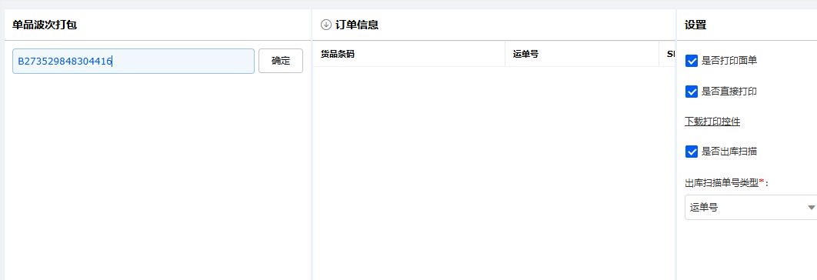Focus the barcode input field with B273529848304416
The image size is (817, 280).
[133, 61]
